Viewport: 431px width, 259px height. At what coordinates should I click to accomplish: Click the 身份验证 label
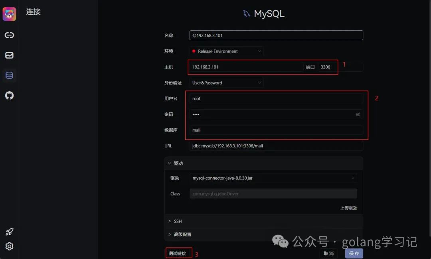click(173, 83)
